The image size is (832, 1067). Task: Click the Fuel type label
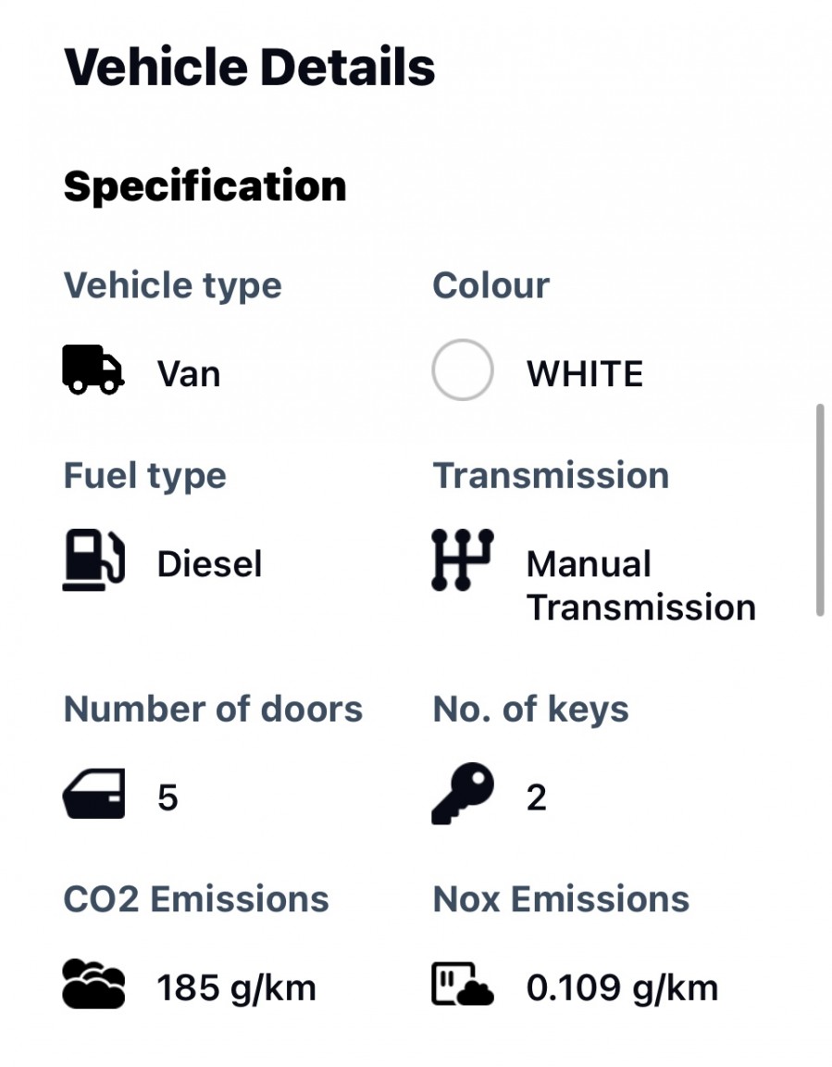tap(144, 475)
